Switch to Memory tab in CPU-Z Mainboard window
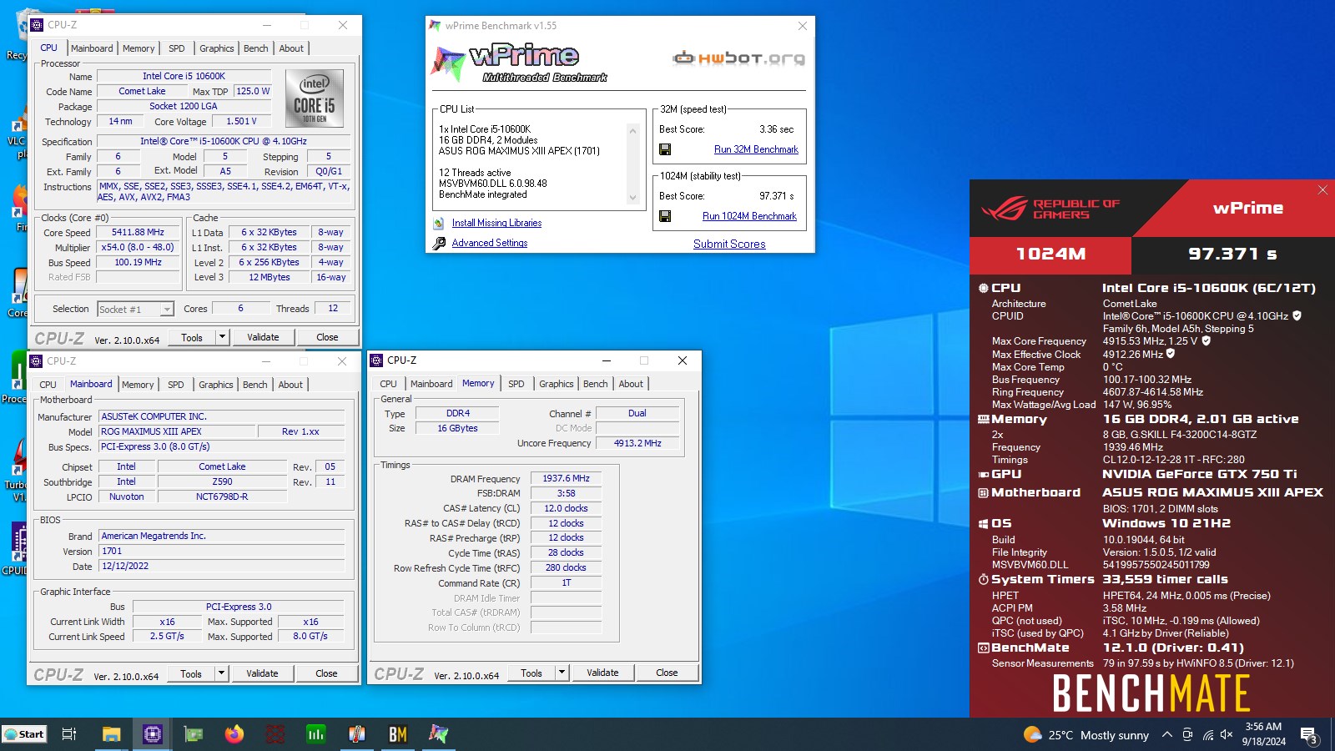The width and height of the screenshot is (1335, 751). (138, 385)
